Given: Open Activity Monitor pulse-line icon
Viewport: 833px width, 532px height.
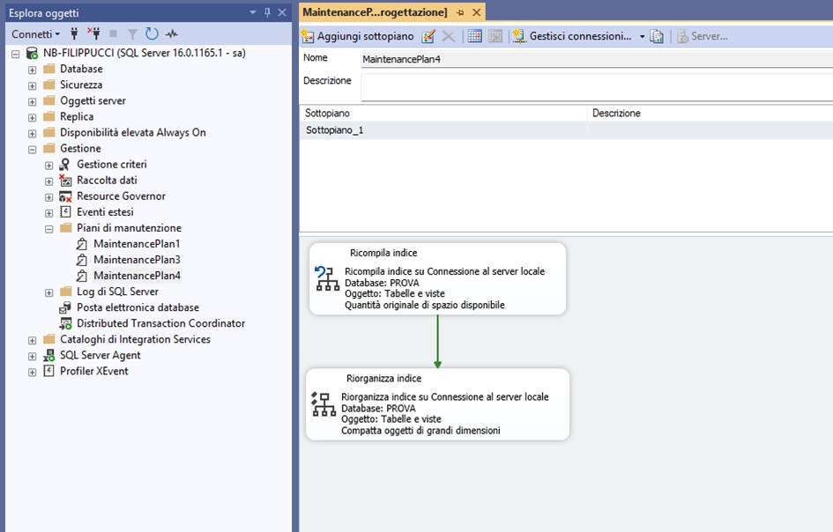Looking at the screenshot, I should [x=171, y=34].
